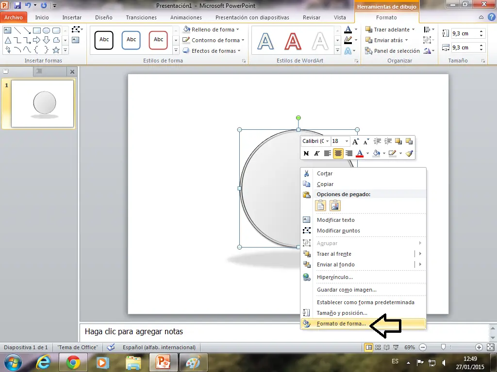Click the Redo icon in quick access toolbar
The image size is (497, 372).
tap(44, 5)
